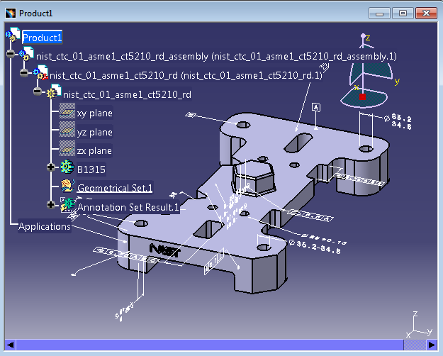The height and width of the screenshot is (356, 443).
Task: Click the left horizontal scrollbar arrow
Action: [x=10, y=345]
